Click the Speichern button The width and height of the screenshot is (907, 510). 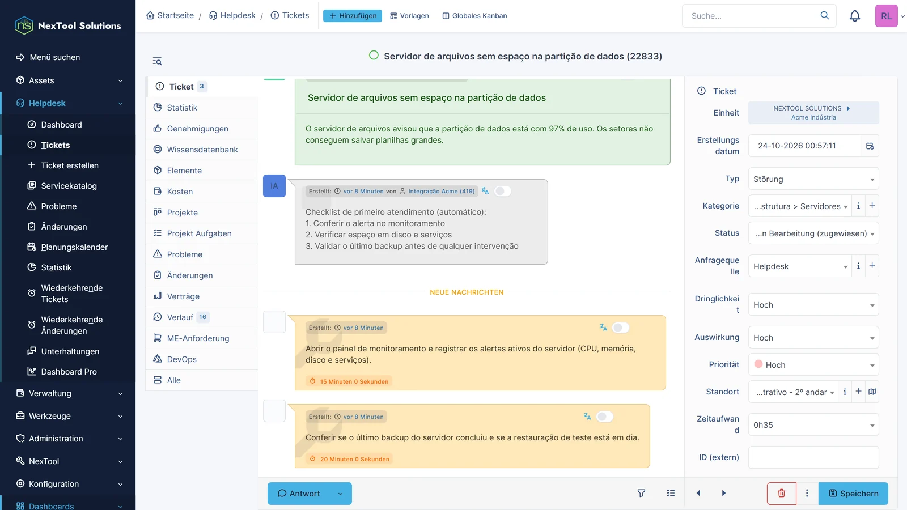[x=853, y=494]
